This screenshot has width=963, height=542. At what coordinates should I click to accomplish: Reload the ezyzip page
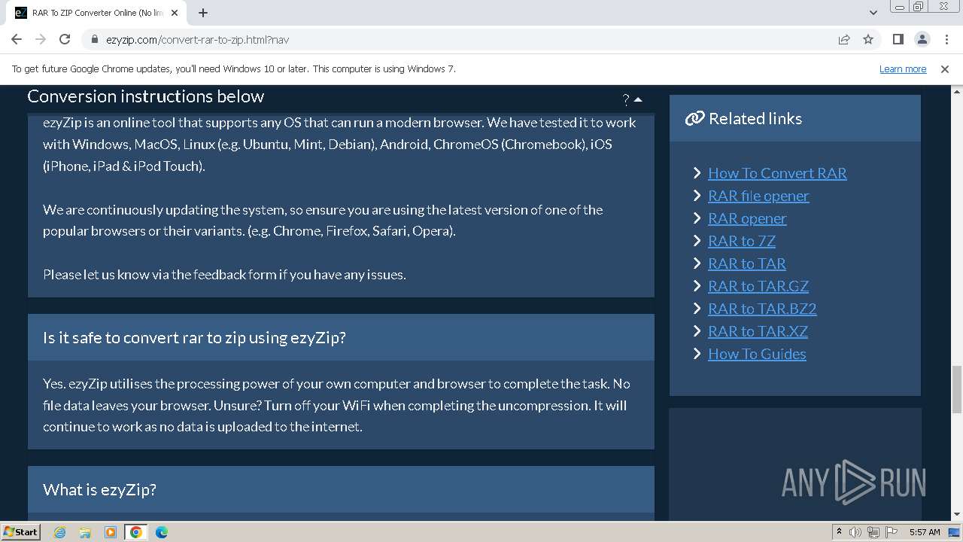[x=65, y=39]
